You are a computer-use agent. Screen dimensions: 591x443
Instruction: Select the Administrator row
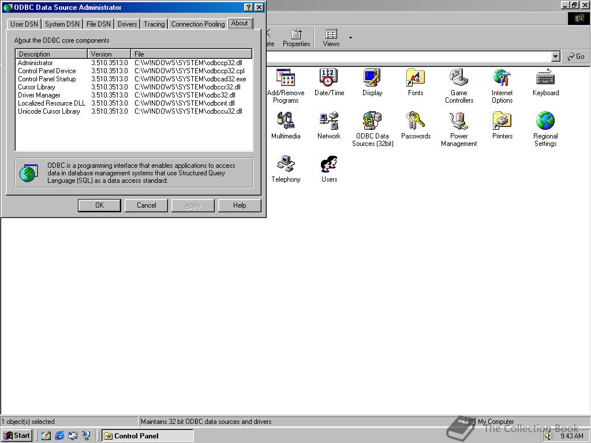[x=134, y=63]
